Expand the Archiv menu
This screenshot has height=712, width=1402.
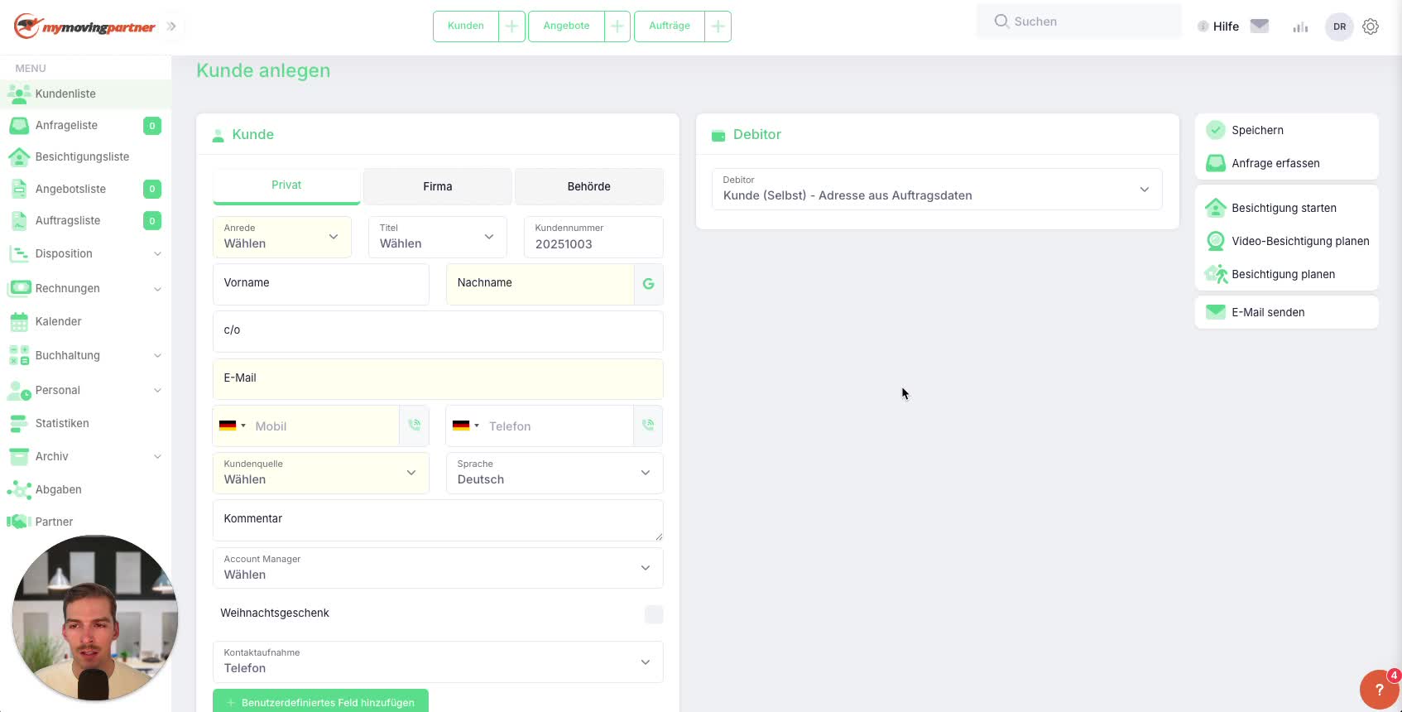(85, 456)
